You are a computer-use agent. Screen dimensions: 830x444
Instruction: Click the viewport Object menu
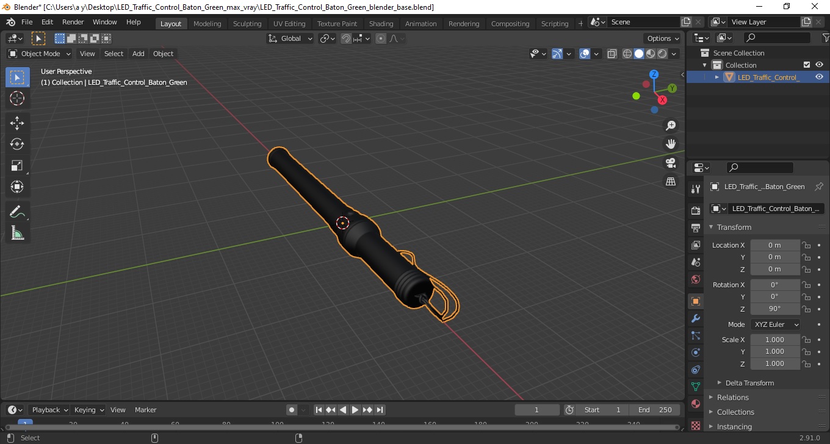pos(163,54)
